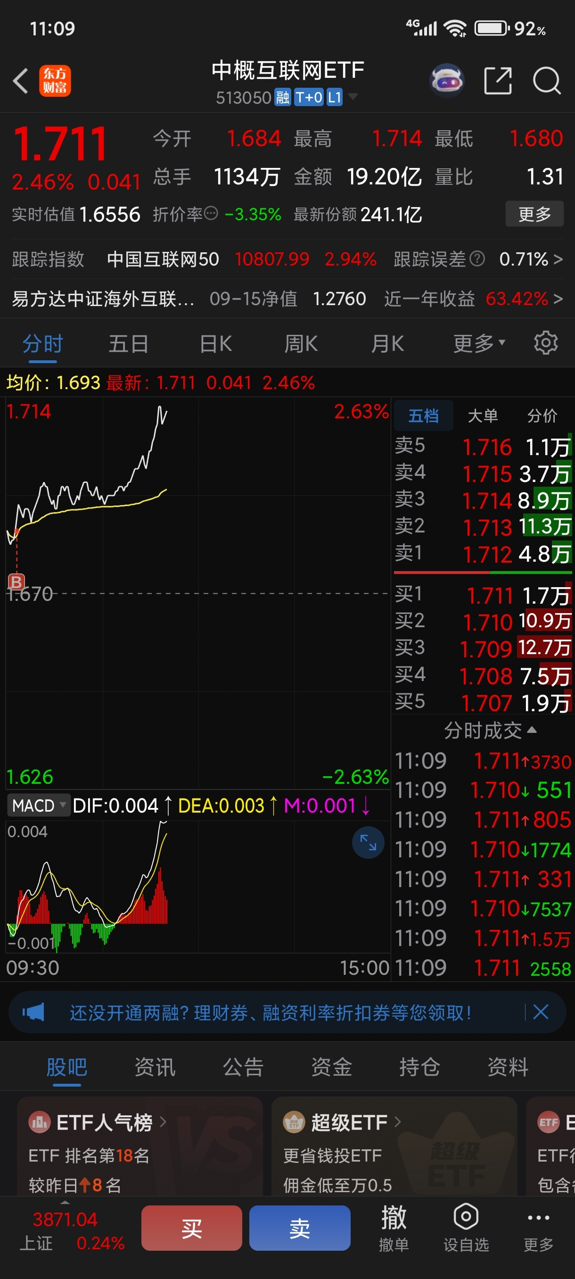This screenshot has height=1279, width=575.
Task: Tap trade row 1.710 volume 7537
Action: pos(483,909)
